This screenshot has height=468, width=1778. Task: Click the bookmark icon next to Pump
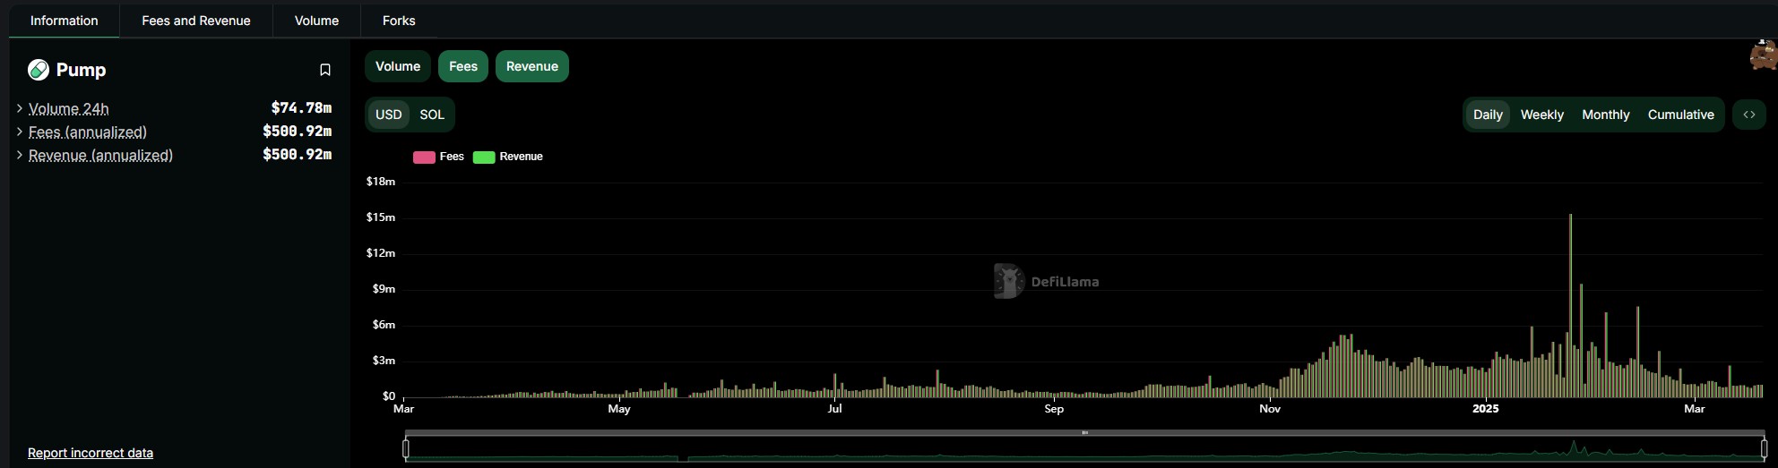pos(325,70)
